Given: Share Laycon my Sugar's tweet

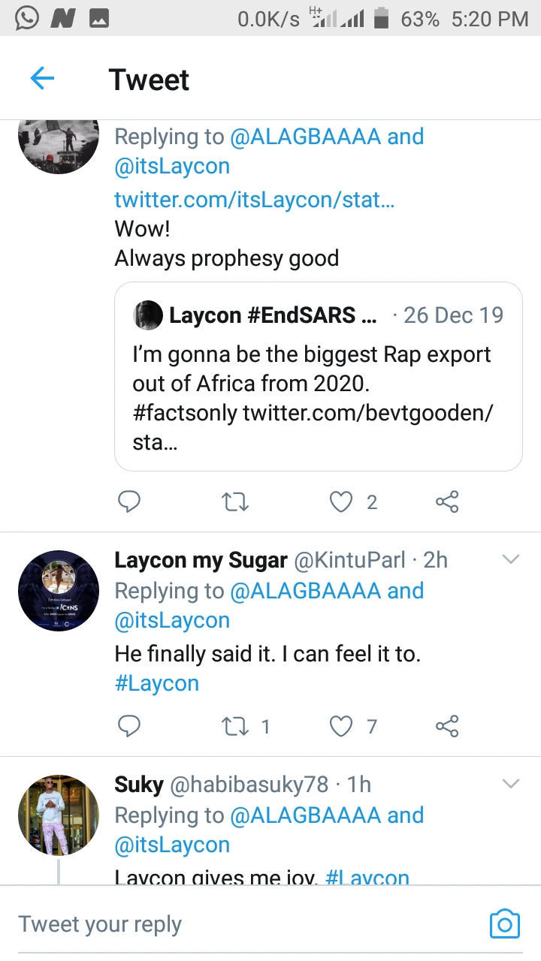Looking at the screenshot, I should [447, 726].
